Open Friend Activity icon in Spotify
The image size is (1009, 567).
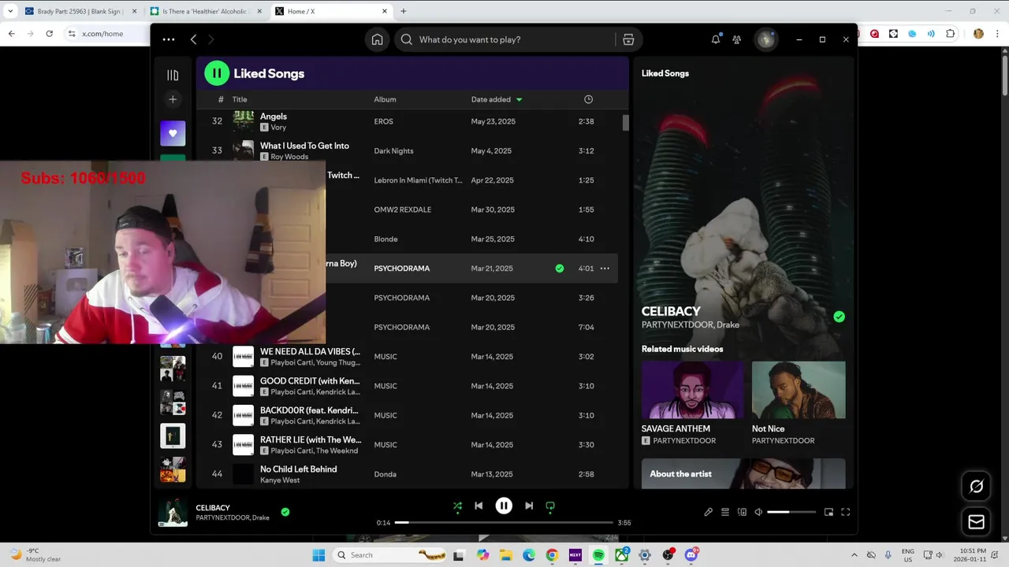[x=736, y=39]
